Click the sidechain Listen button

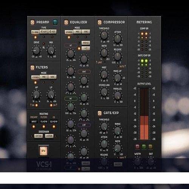(x=49, y=136)
